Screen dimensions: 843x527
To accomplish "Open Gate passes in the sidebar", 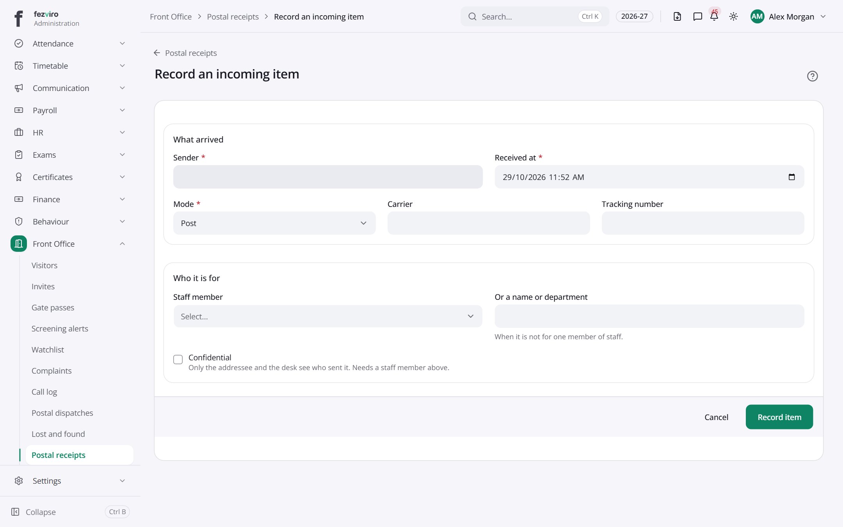I will 53,308.
